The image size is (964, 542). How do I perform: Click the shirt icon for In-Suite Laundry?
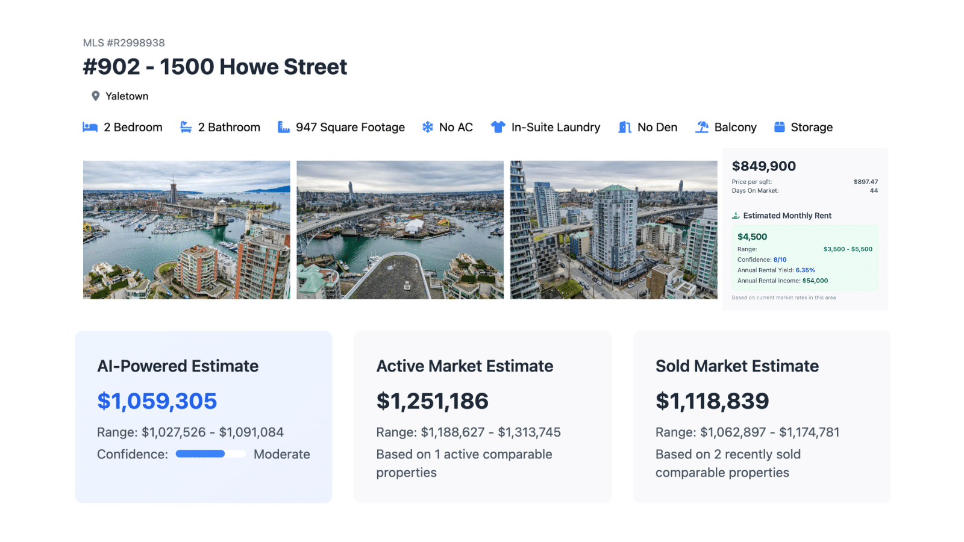498,127
